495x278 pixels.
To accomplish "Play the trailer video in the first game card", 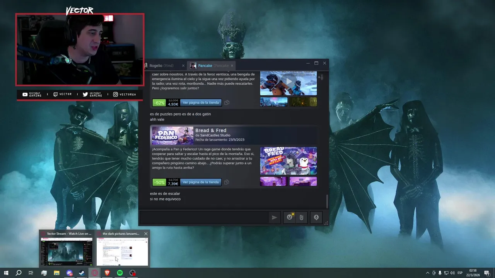I will click(288, 82).
